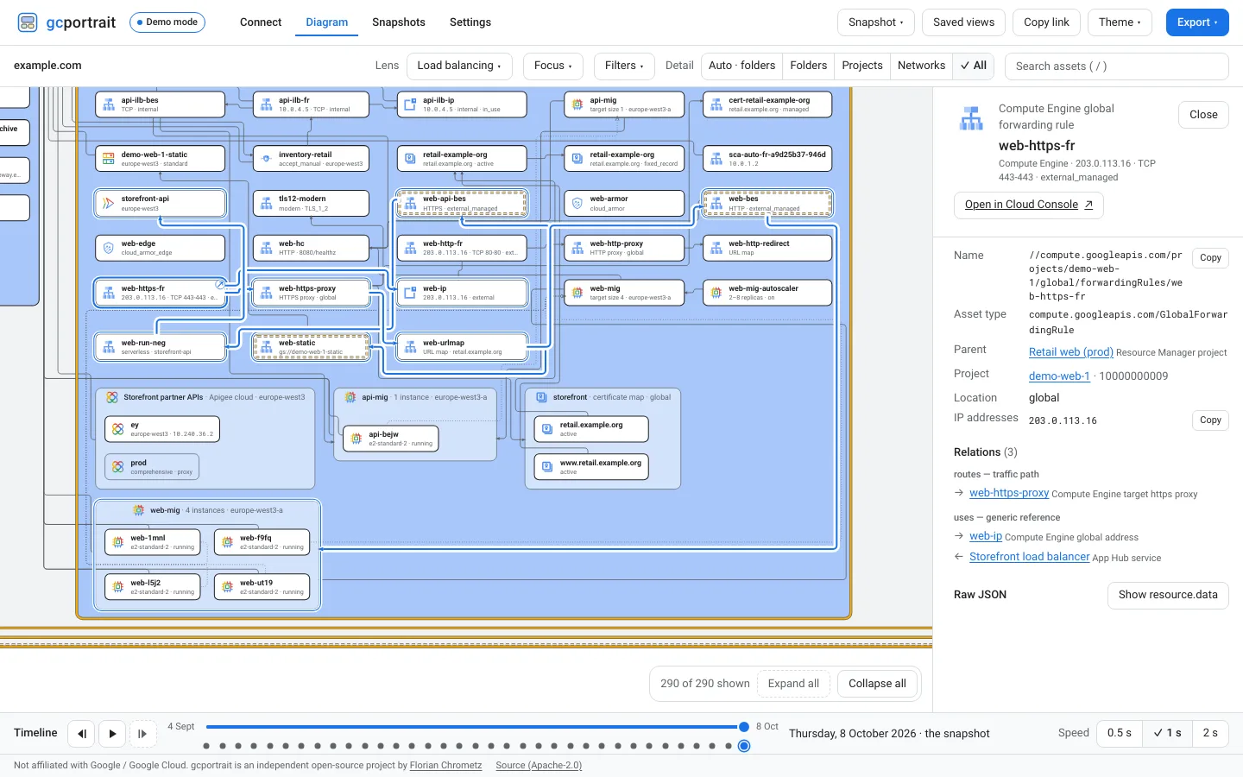1243x777 pixels.
Task: Click the web-ip address icon
Action: (410, 294)
